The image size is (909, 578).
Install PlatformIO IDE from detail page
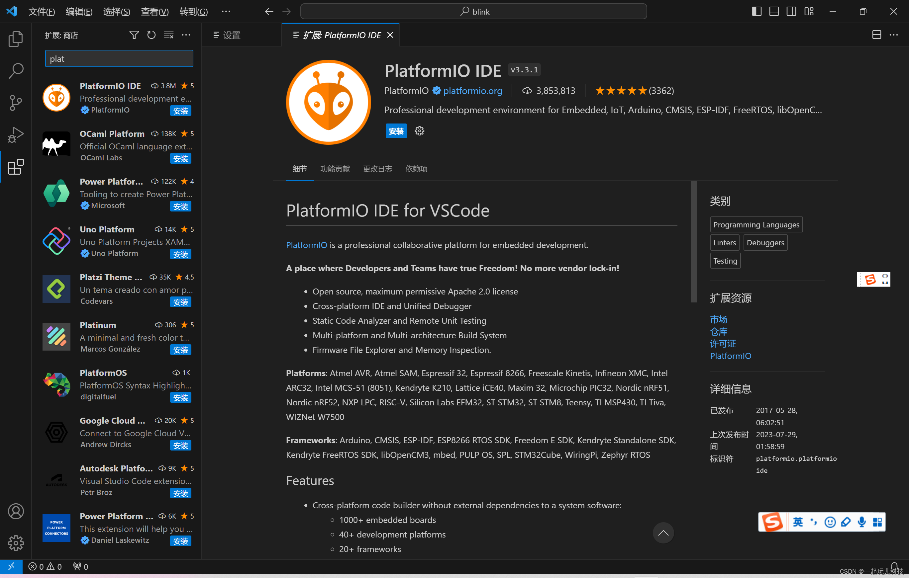(x=396, y=131)
